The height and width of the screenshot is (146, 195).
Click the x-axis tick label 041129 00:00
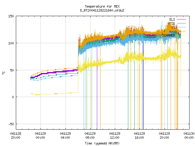click(40, 136)
